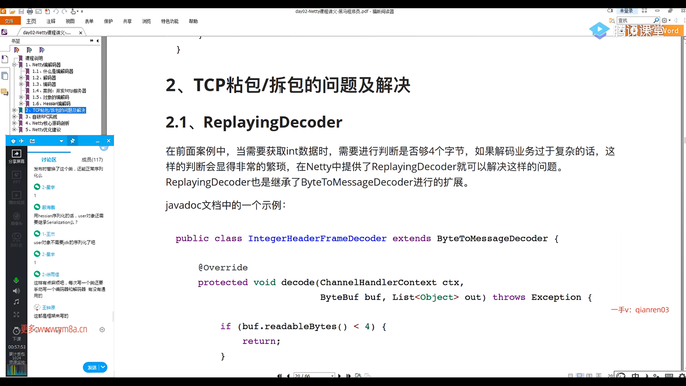686x386 pixels.
Task: Toggle the green microphone
Action: [x=16, y=280]
